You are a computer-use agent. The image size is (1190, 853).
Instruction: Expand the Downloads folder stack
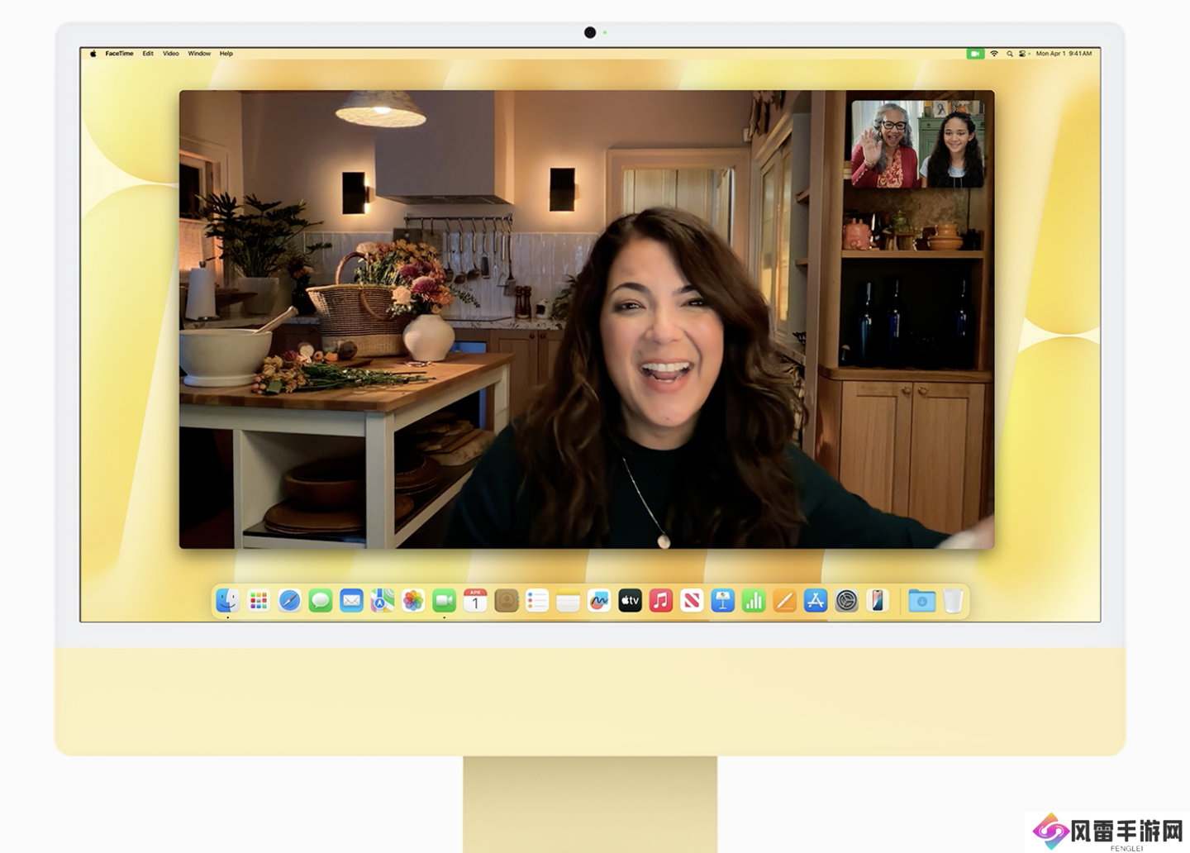[921, 601]
